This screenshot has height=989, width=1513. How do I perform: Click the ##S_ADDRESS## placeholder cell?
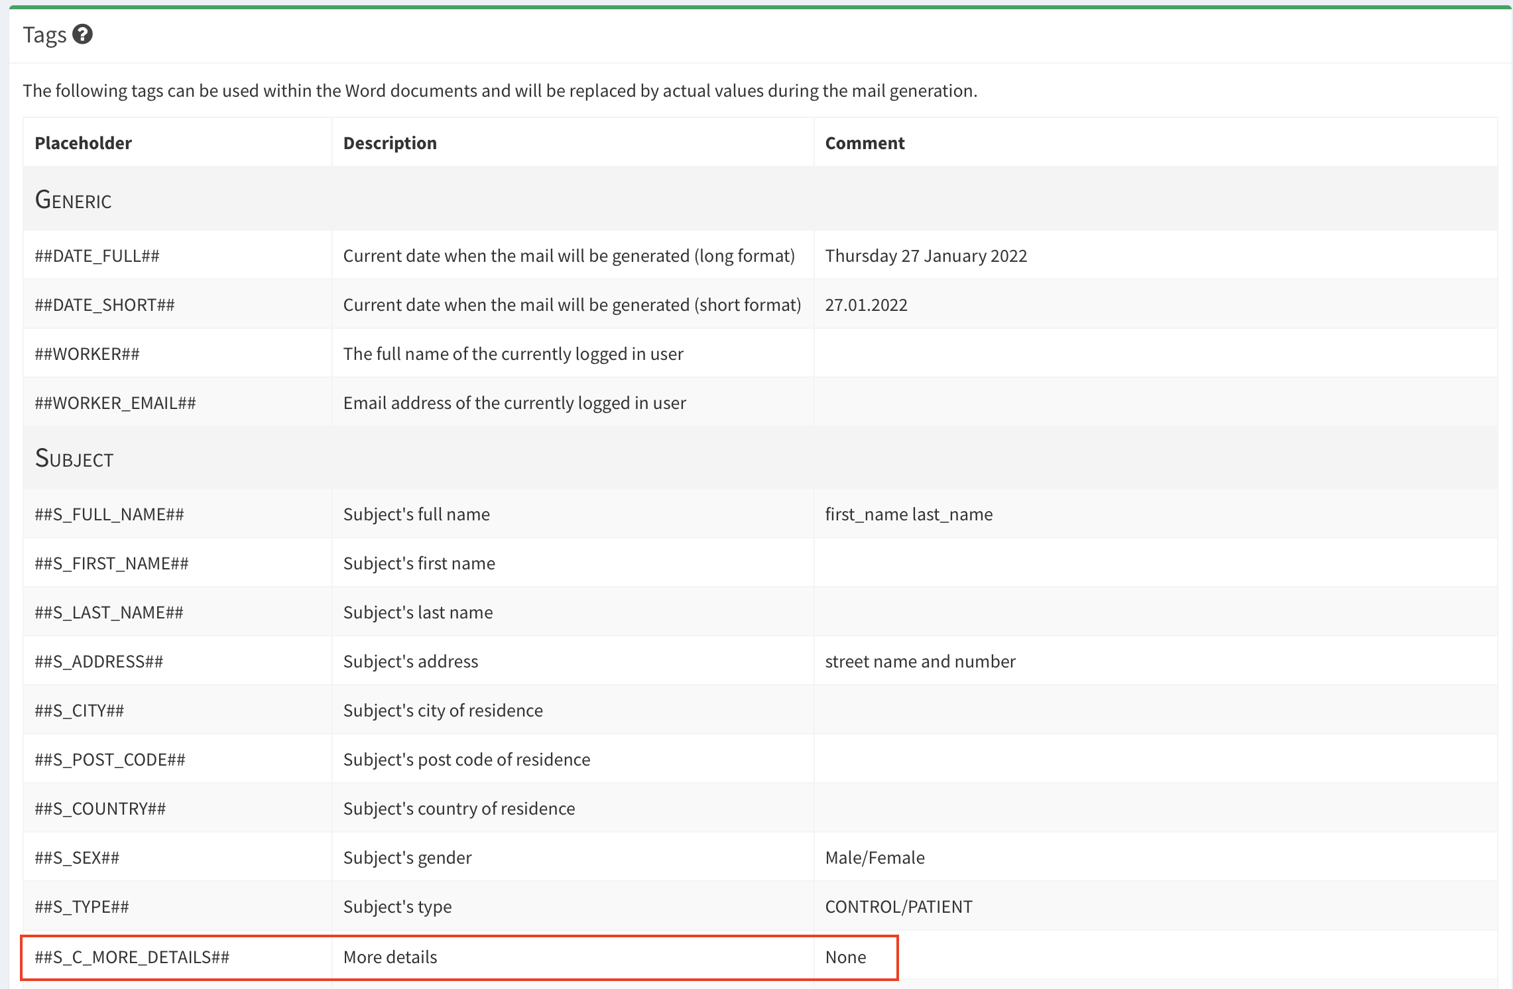click(99, 662)
